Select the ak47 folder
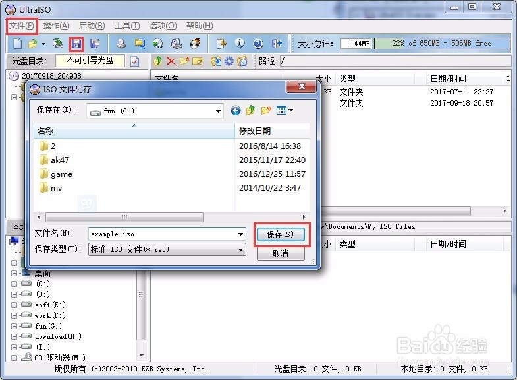The image size is (517, 380). [x=54, y=160]
